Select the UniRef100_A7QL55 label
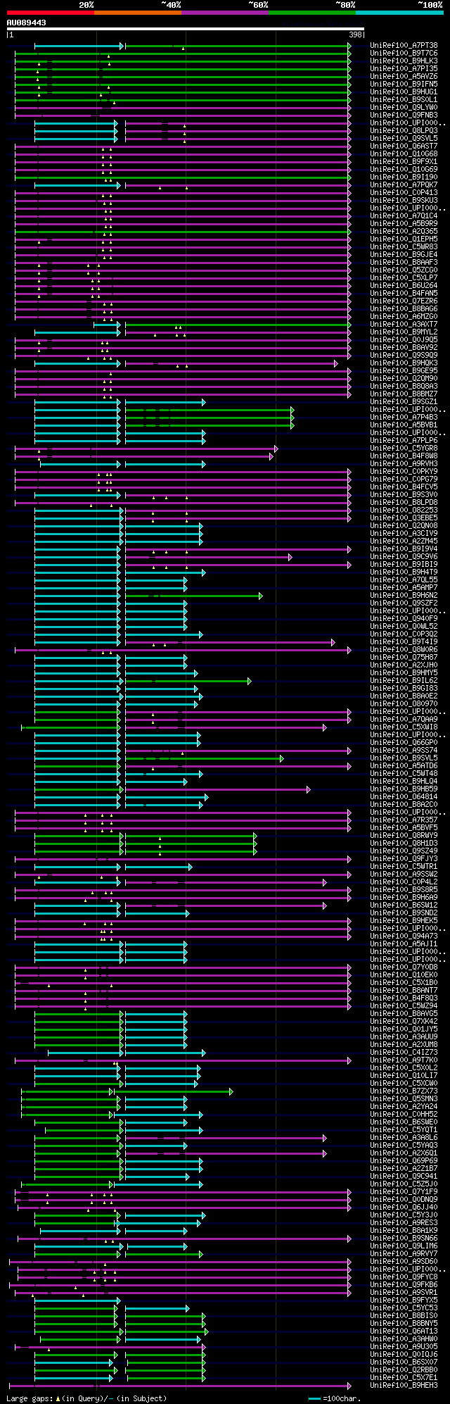The width and height of the screenshot is (450, 1404). pos(404,579)
